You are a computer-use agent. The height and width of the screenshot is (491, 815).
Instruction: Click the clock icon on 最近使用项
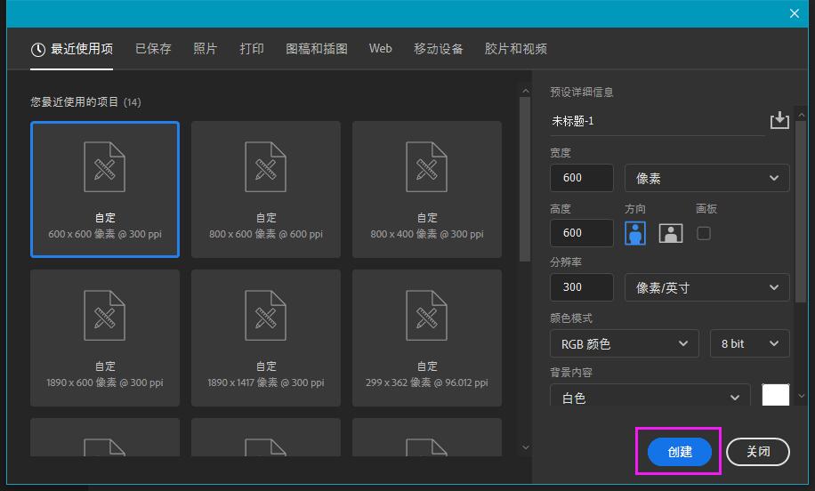point(38,49)
